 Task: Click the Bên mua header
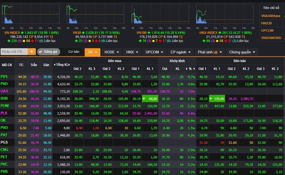click(x=115, y=61)
